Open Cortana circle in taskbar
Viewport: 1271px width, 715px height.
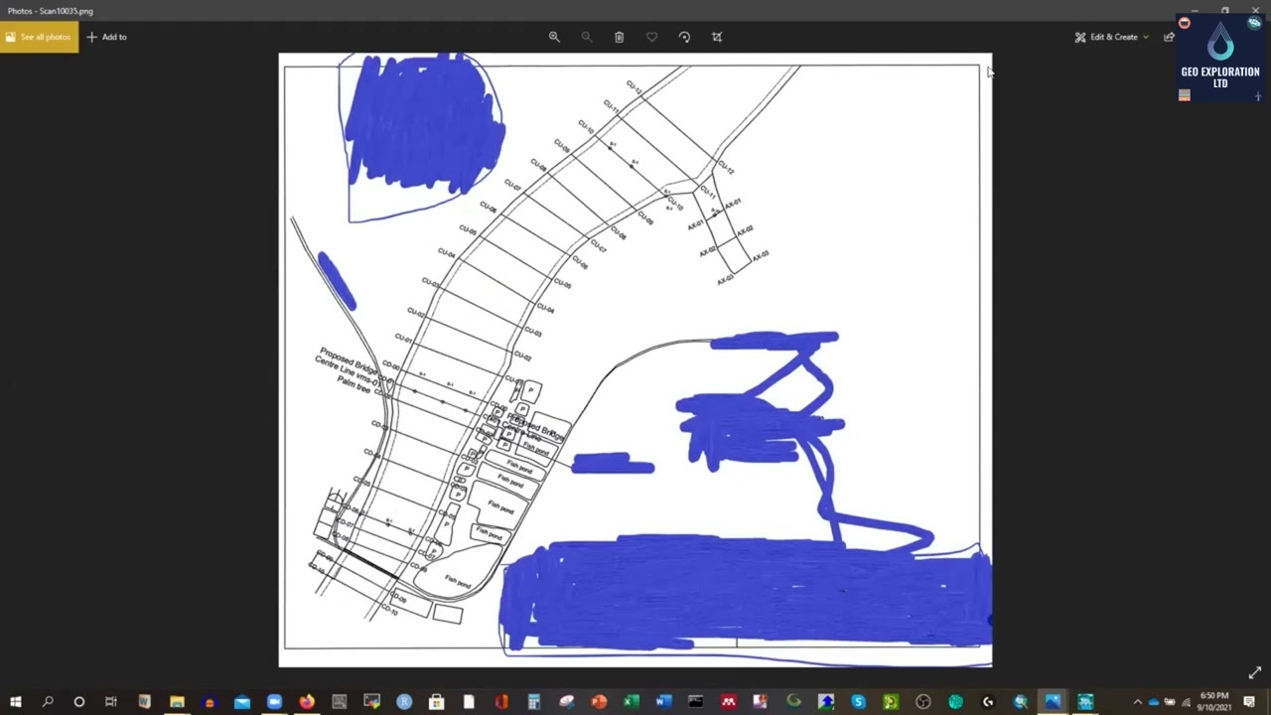tap(79, 702)
